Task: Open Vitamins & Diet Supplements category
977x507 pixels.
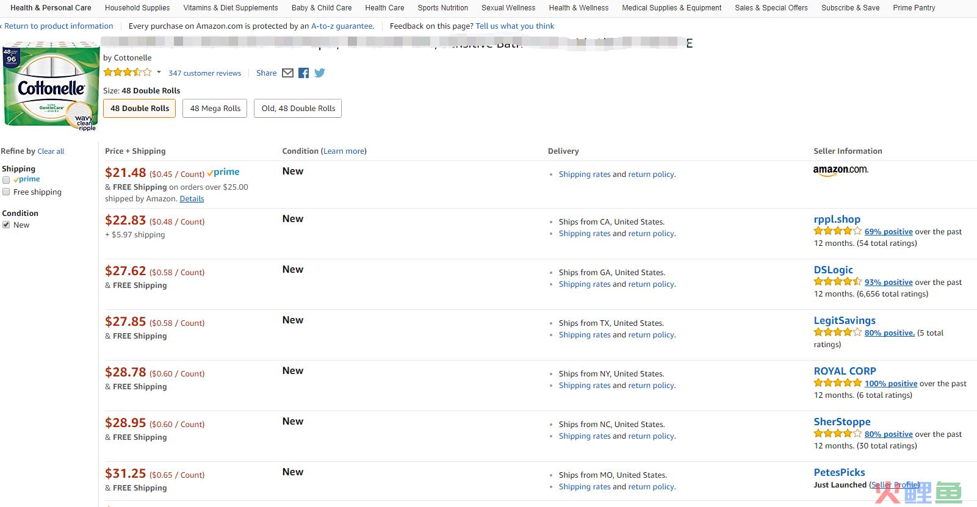Action: click(x=231, y=8)
